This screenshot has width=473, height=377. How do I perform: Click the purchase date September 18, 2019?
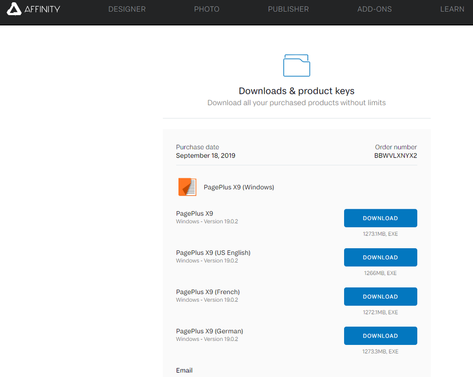(x=206, y=156)
